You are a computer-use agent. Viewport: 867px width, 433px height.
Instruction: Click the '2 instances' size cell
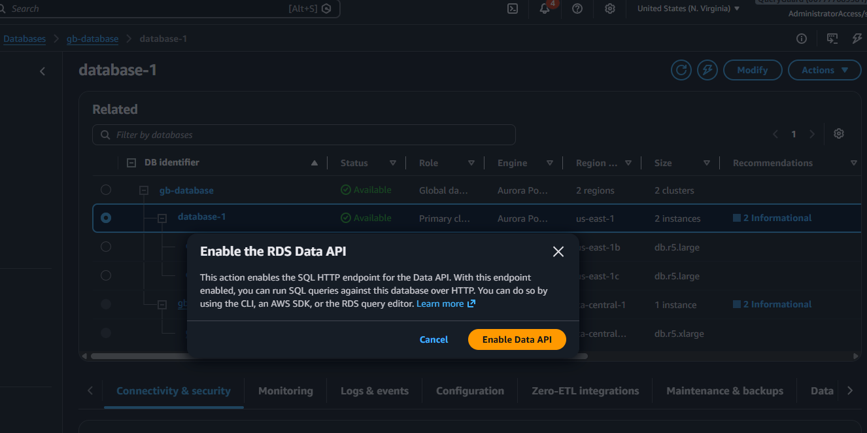(x=677, y=218)
